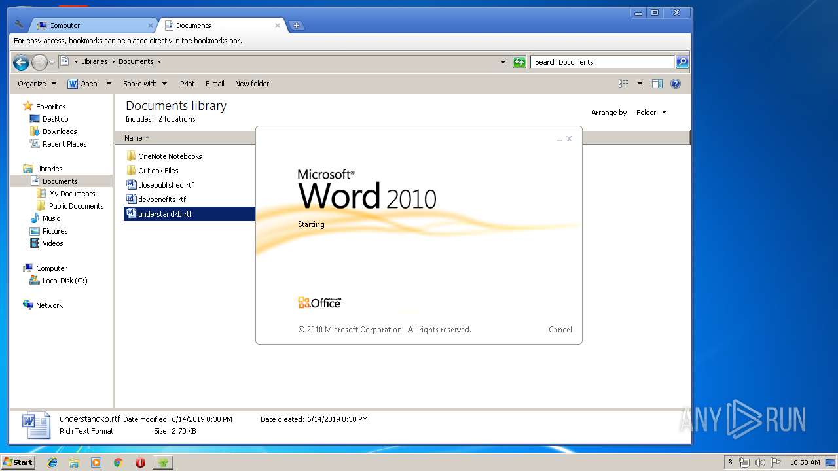Open the Organize menu
The width and height of the screenshot is (838, 471).
(x=37, y=84)
